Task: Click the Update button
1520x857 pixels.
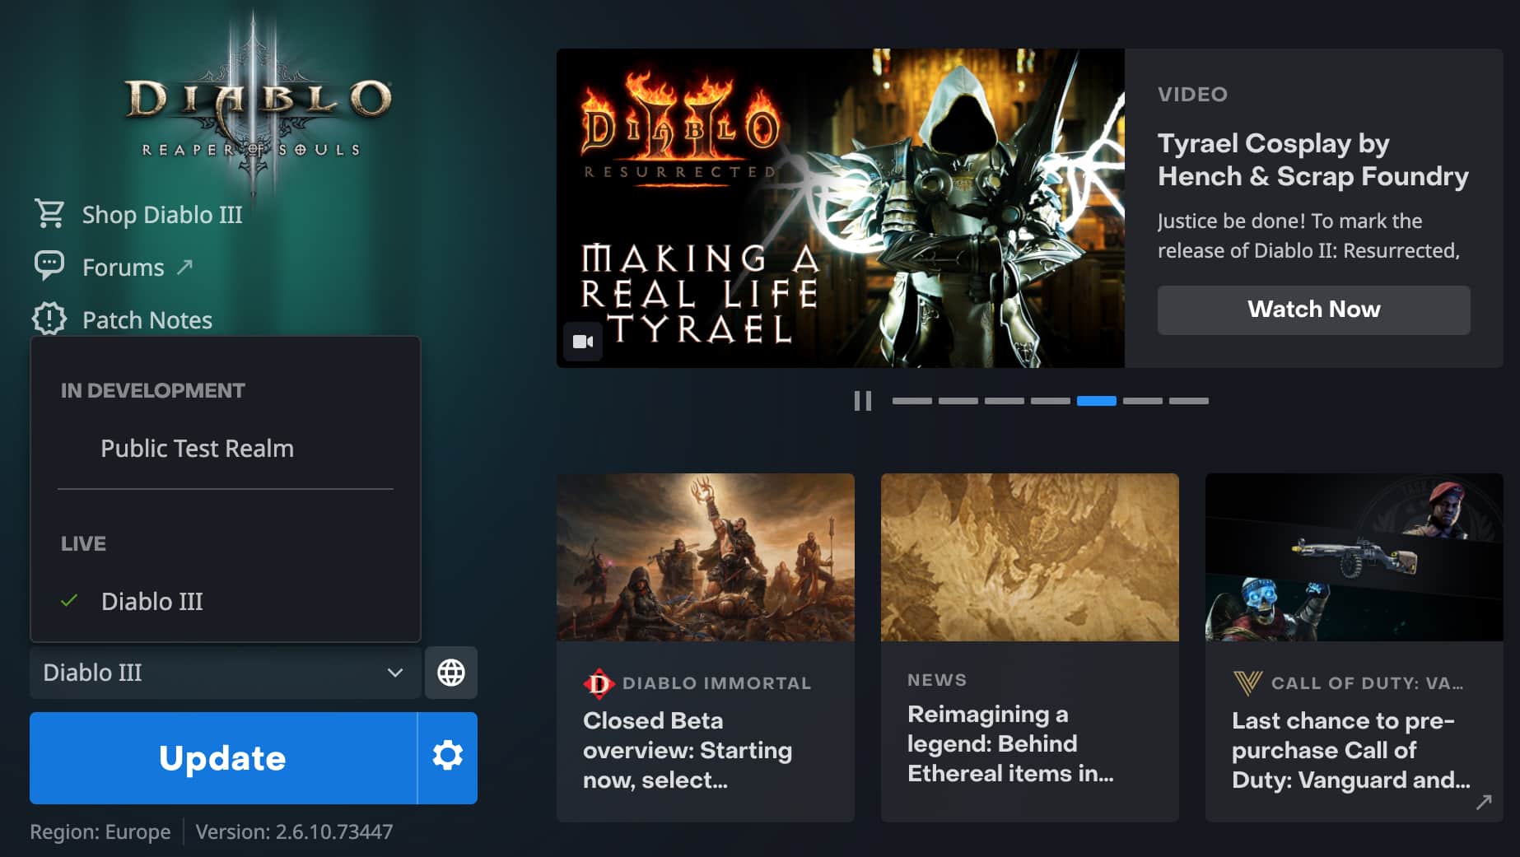Action: tap(223, 757)
